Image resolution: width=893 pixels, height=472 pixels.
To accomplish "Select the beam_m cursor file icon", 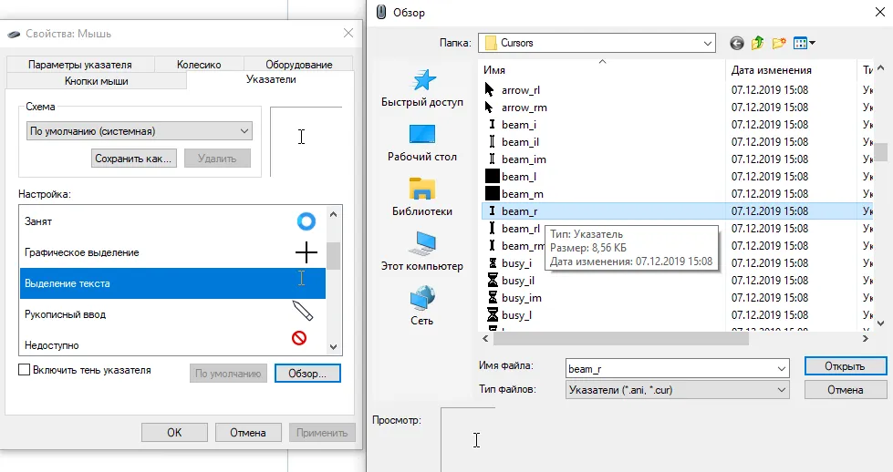I will 492,193.
